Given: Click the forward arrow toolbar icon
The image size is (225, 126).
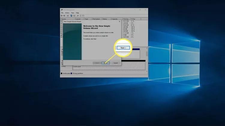Looking at the screenshot, I should pos(64,16).
